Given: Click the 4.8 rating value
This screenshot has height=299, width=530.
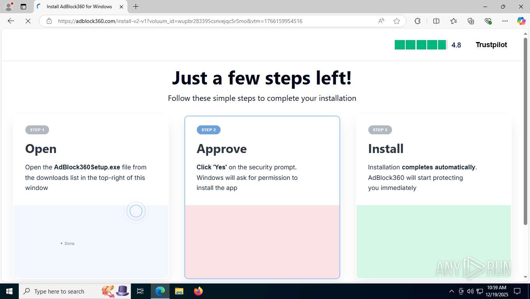Looking at the screenshot, I should [456, 45].
